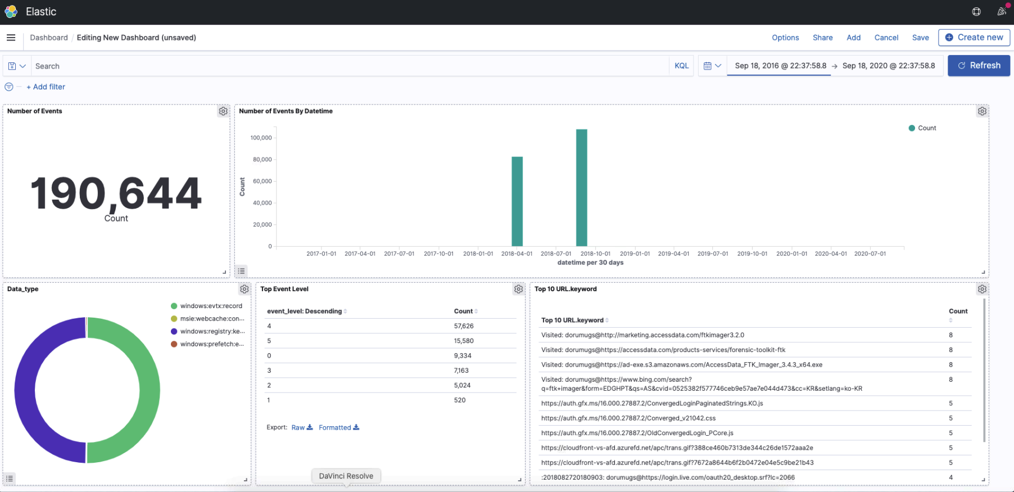
Task: Click the plus icon in Create new
Action: click(x=949, y=38)
